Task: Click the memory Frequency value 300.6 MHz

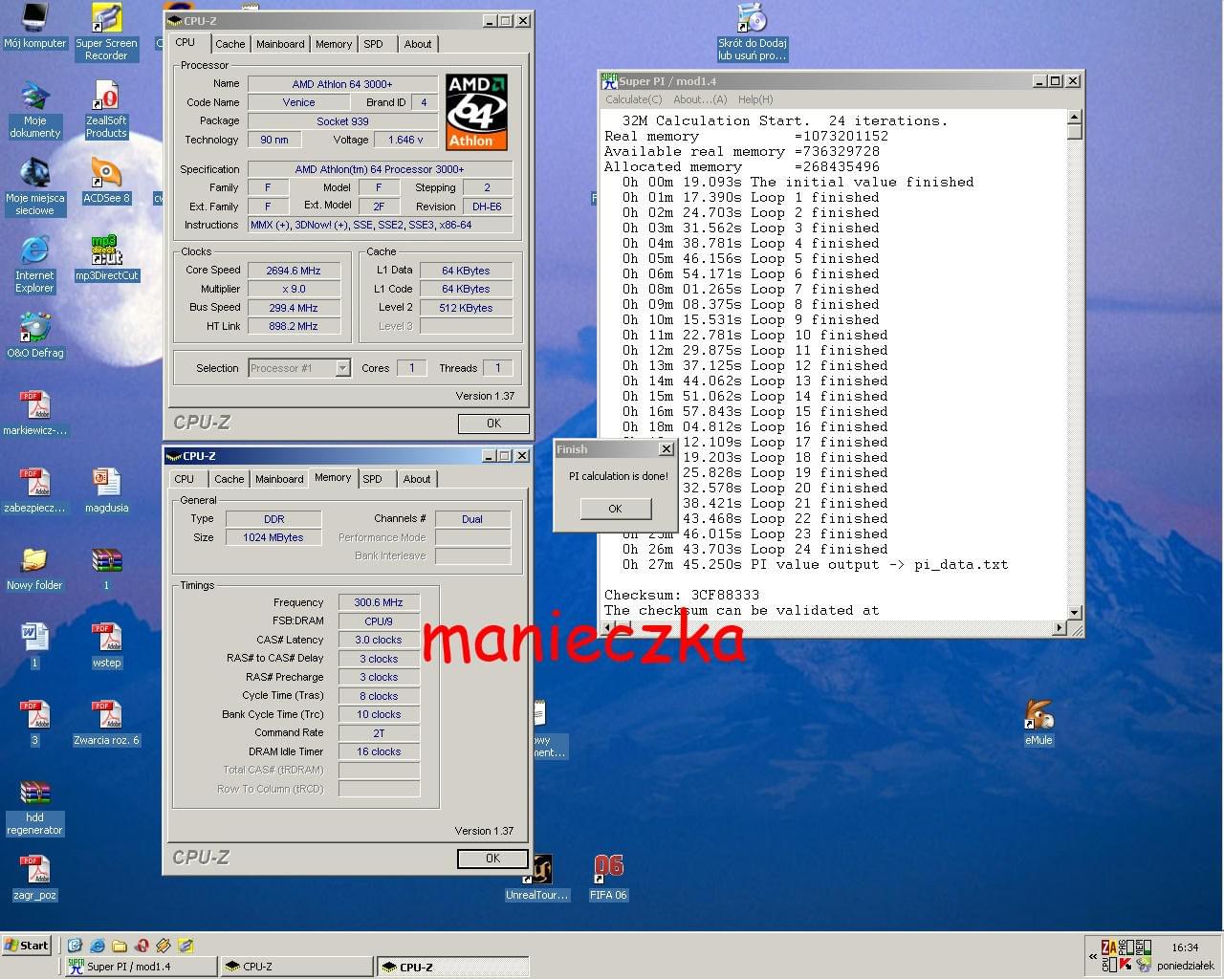Action: click(379, 602)
